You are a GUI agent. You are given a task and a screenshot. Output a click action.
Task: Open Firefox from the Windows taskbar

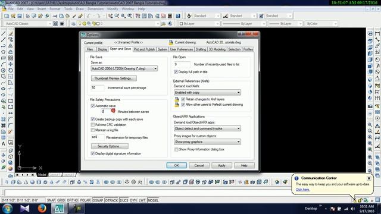pos(42,209)
